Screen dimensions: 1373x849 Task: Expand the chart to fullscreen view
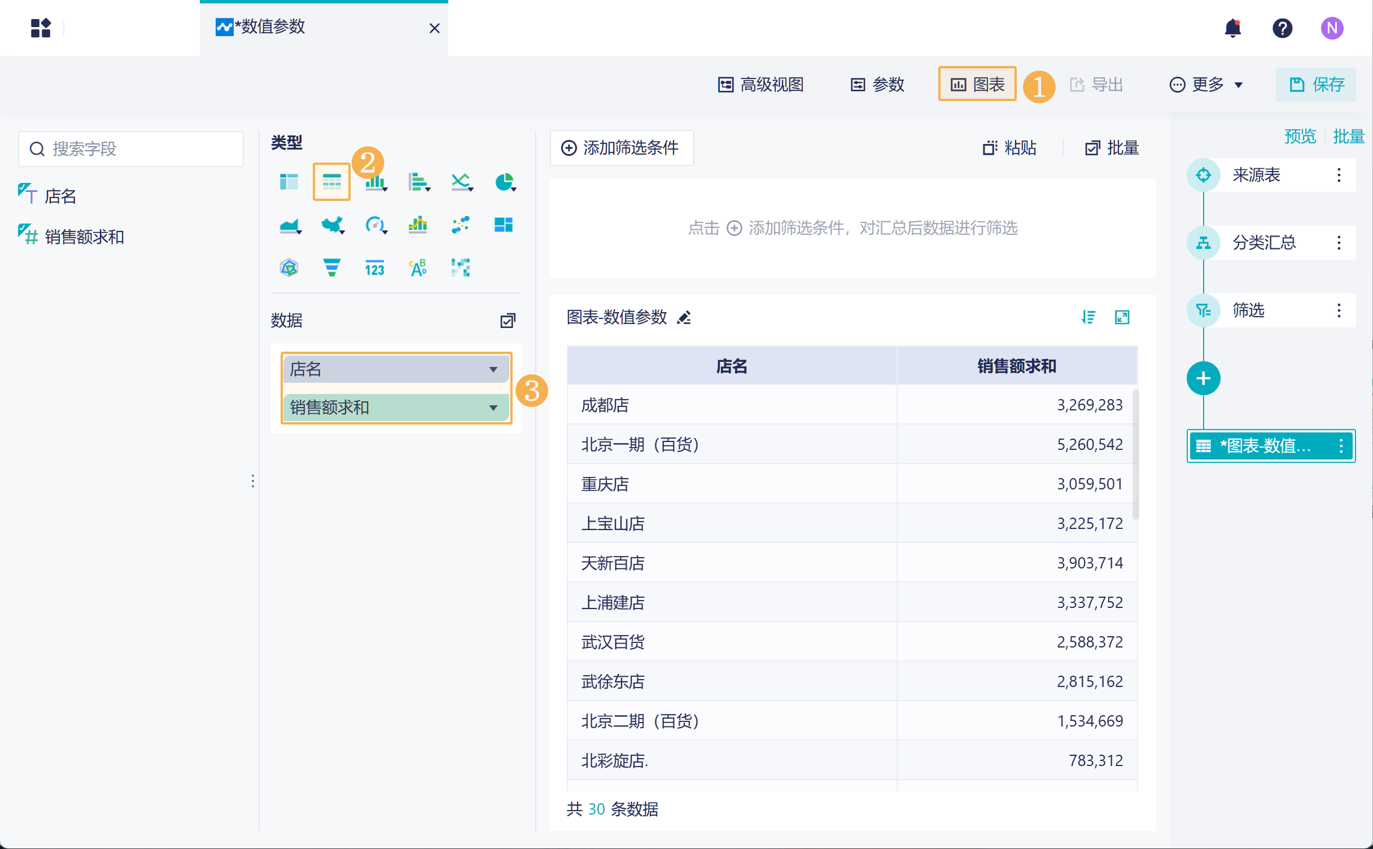click(x=1122, y=317)
